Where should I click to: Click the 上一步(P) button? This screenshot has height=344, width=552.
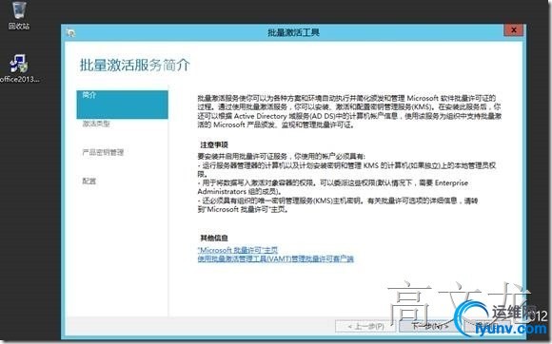pos(365,327)
